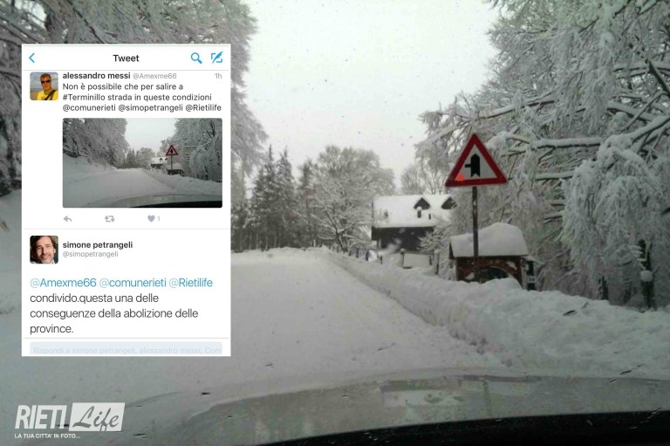Image resolution: width=670 pixels, height=446 pixels.
Task: Open blue @Rietilife mention in reply
Action: click(x=190, y=283)
